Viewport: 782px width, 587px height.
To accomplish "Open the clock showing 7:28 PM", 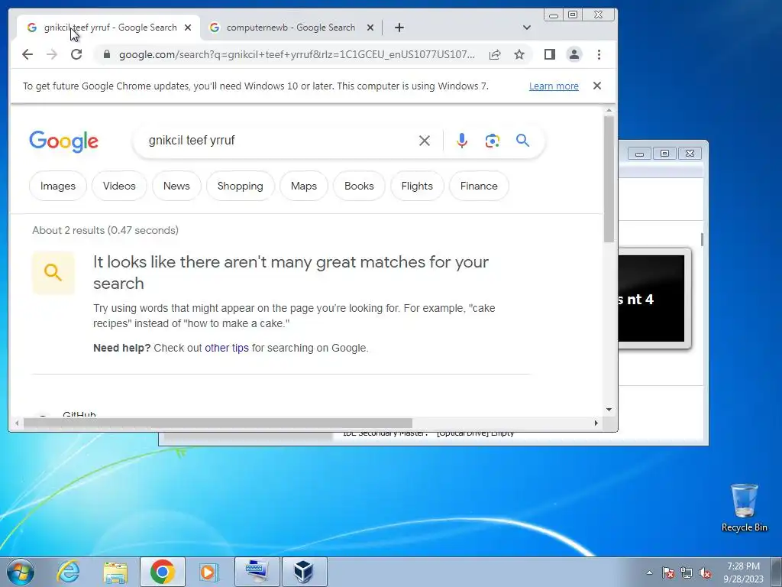I will 743,572.
